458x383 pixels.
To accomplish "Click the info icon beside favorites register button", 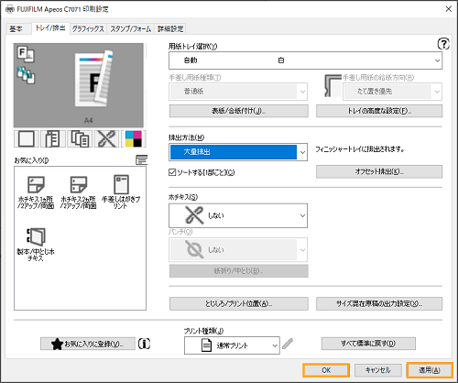I will (144, 344).
